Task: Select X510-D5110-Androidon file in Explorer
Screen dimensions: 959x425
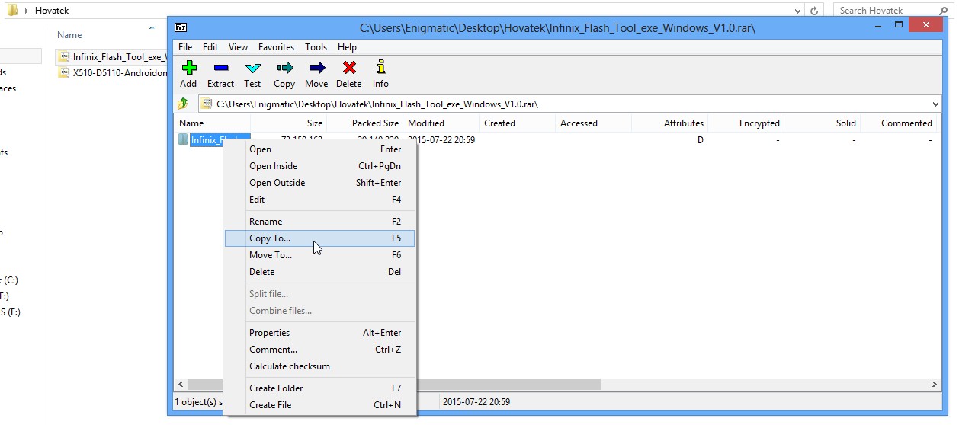Action: pyautogui.click(x=112, y=73)
